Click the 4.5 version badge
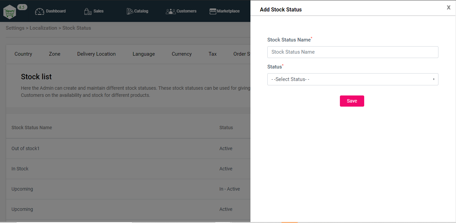The image size is (456, 223). point(22,7)
